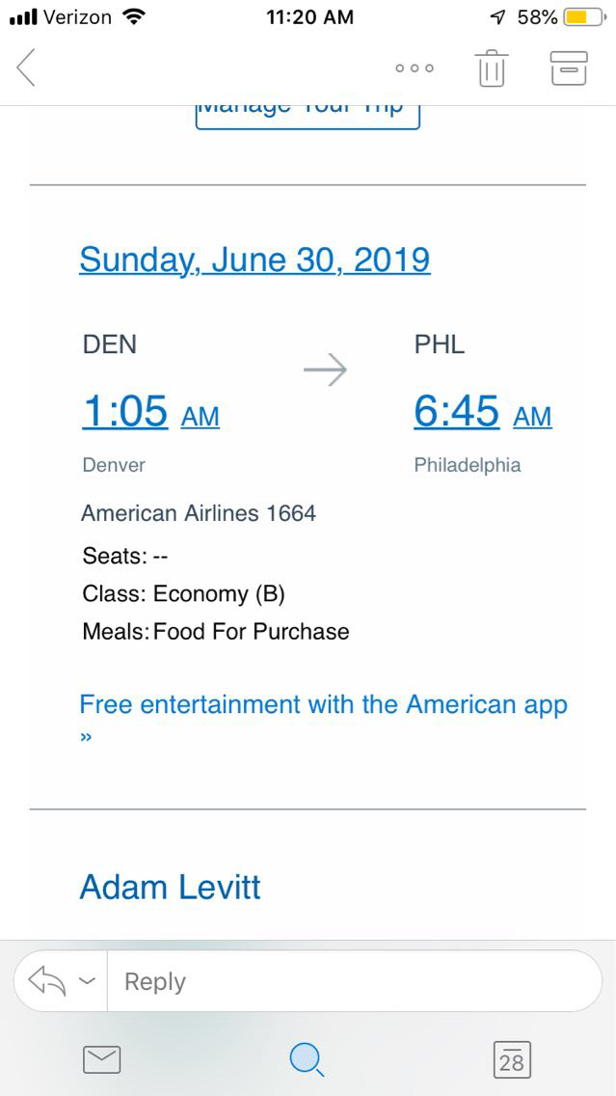Viewport: 616px width, 1096px height.
Task: Open Free entertainment with the American app link
Action: pos(323,705)
